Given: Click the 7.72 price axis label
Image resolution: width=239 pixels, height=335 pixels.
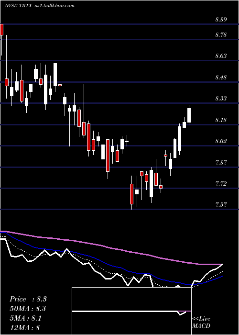Looking at the screenshot, I should pos(221,183).
